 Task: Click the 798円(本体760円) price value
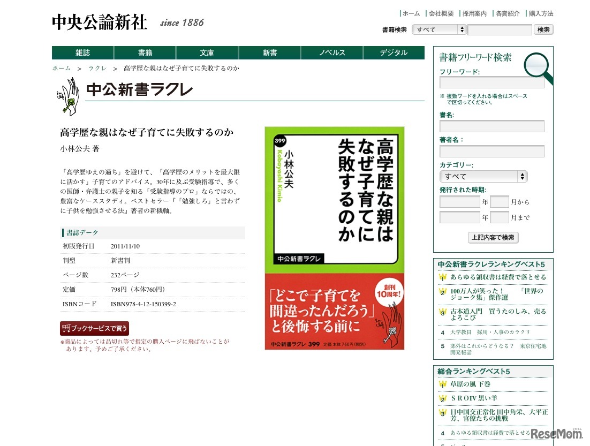click(138, 290)
